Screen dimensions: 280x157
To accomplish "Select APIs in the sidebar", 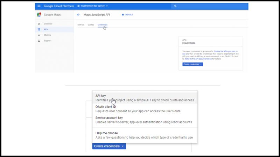I will (x=55, y=29).
